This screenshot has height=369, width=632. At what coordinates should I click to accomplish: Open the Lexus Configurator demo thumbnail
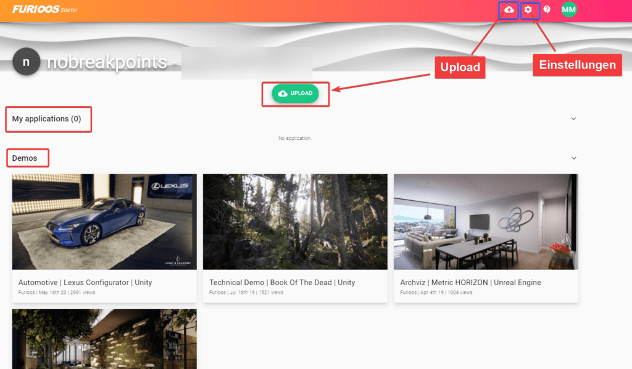(104, 222)
